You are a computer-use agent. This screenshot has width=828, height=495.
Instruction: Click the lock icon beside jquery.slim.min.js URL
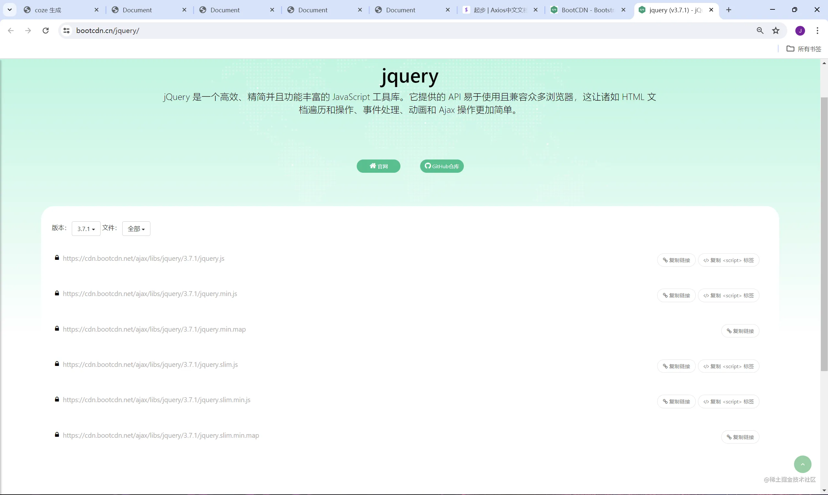57,399
